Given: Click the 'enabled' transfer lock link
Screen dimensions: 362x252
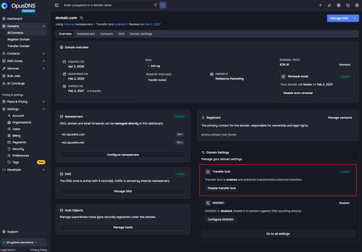Looking at the screenshot, I should coord(120,24).
